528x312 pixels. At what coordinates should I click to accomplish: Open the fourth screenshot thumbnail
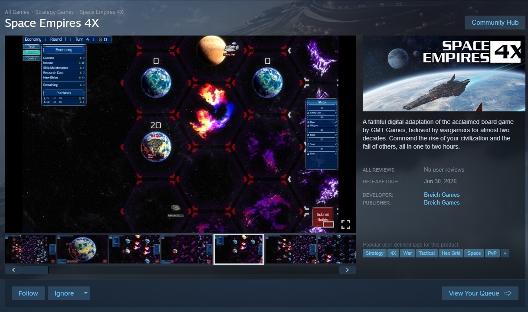click(187, 249)
